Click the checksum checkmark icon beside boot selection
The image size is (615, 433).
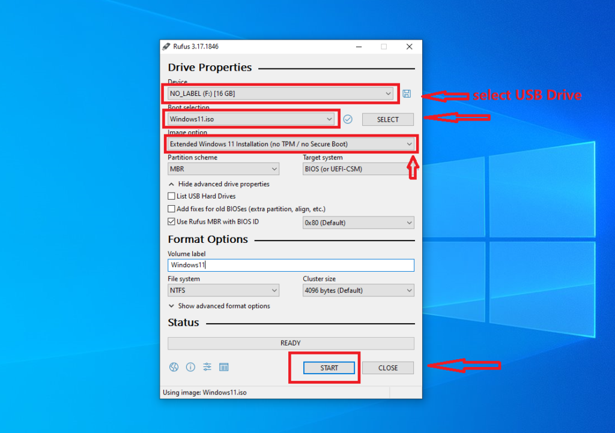pyautogui.click(x=348, y=119)
